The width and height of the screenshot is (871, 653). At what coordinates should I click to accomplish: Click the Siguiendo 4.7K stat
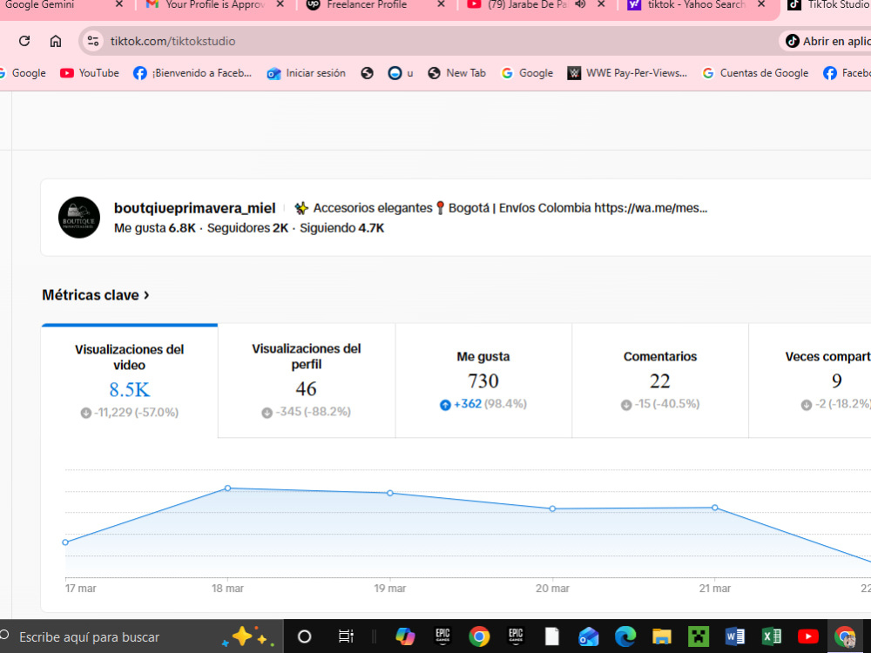(342, 228)
